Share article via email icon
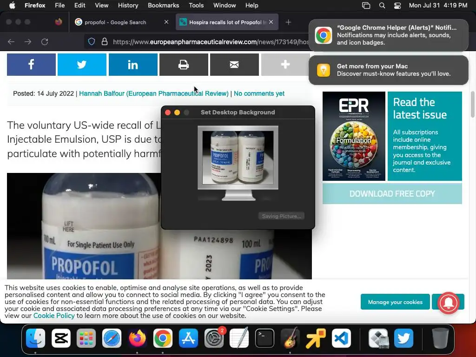 pyautogui.click(x=234, y=64)
